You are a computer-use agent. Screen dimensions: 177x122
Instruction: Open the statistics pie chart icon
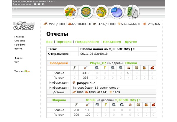pos(117,12)
